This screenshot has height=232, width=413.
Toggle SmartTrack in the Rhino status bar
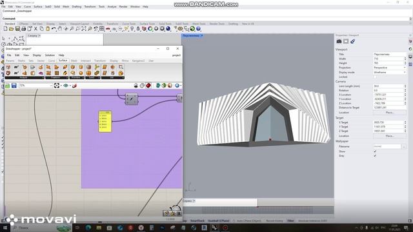(197, 220)
